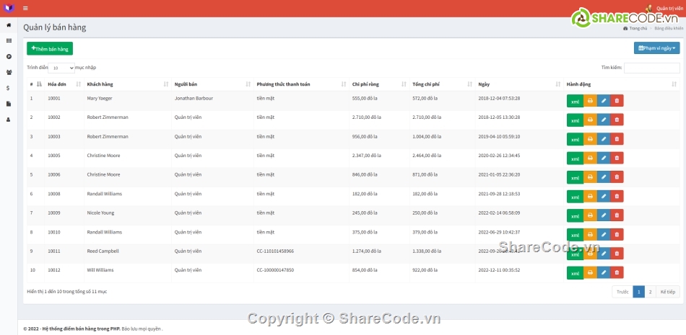
Task: Click the grid icon in sidebar
Action: coord(9,40)
